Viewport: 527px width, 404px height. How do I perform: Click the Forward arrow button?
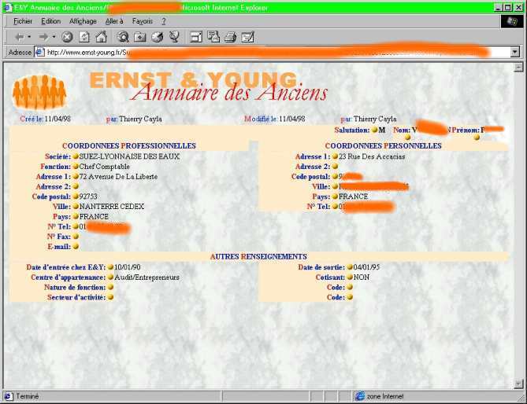pos(43,37)
